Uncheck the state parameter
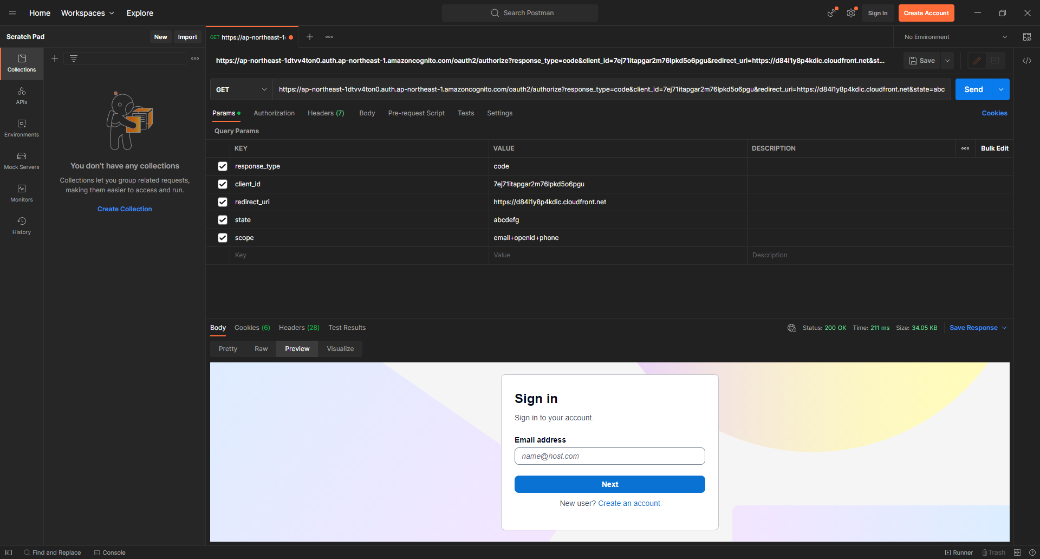The width and height of the screenshot is (1040, 559). (223, 220)
